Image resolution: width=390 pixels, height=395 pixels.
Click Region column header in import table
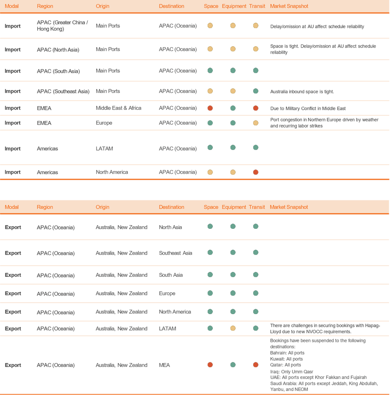click(x=45, y=6)
